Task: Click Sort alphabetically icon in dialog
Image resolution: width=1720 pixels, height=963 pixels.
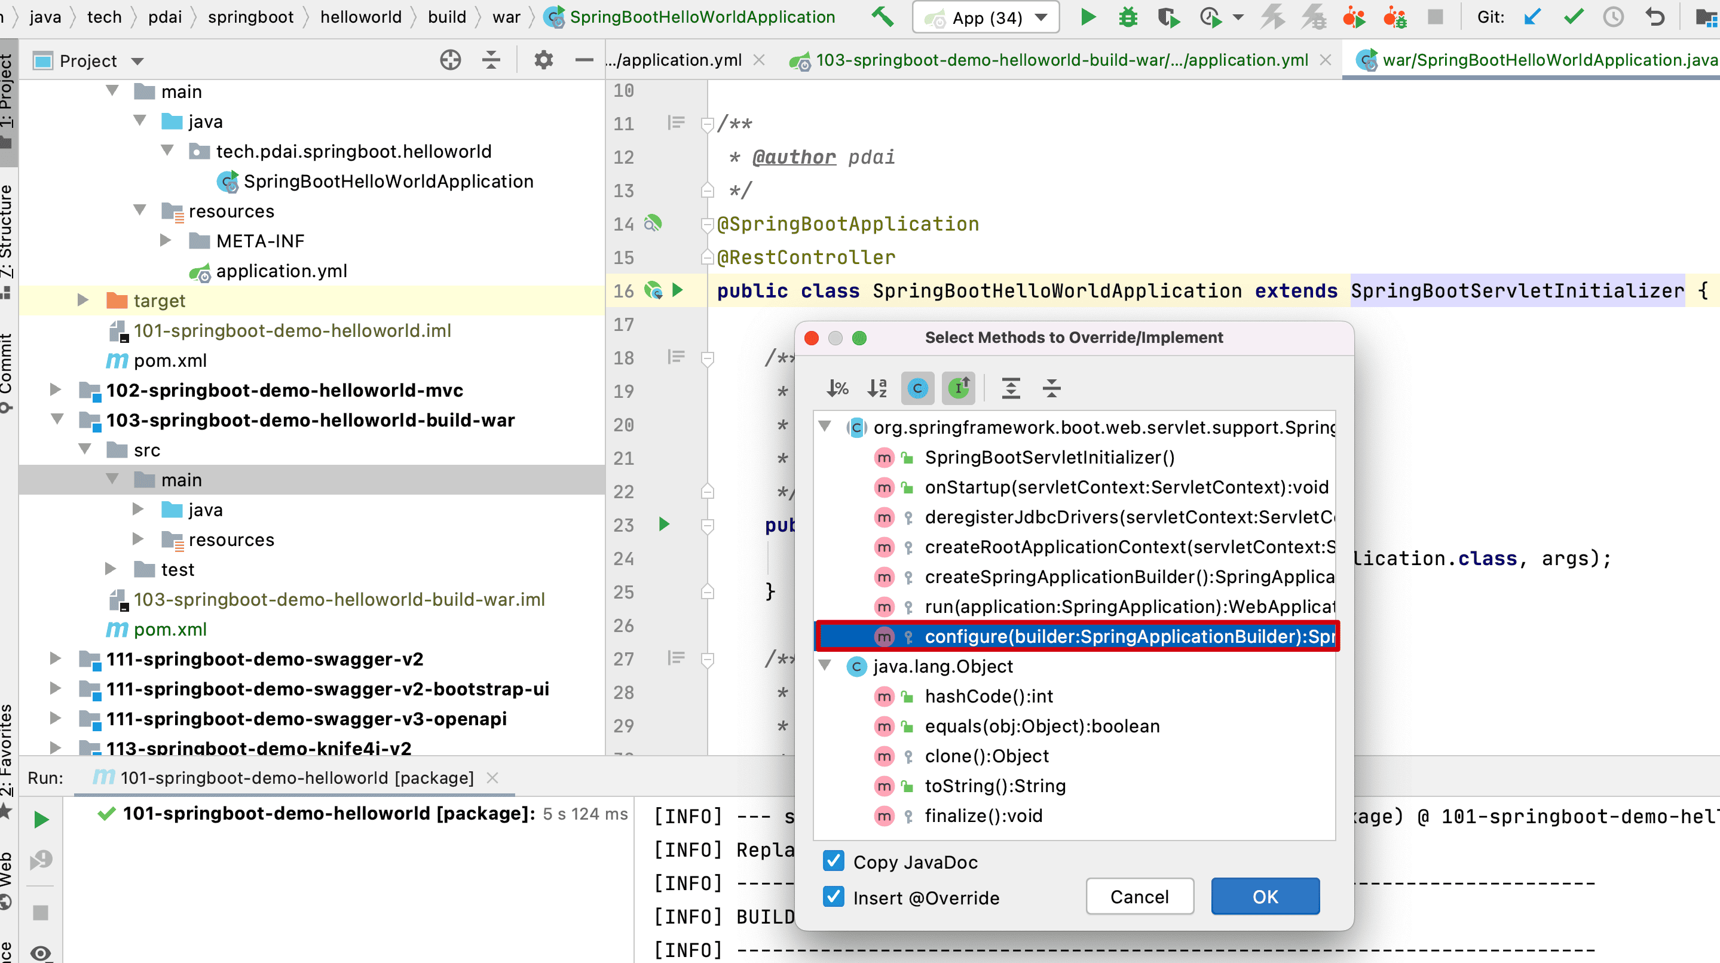Action: [x=877, y=388]
